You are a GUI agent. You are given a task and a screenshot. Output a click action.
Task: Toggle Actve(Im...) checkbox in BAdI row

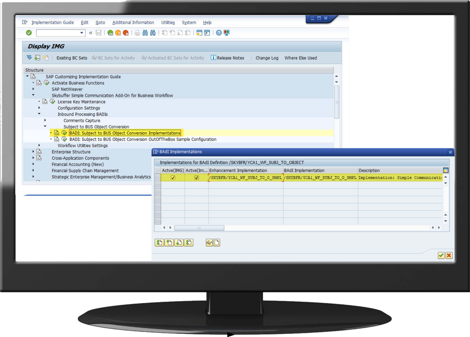(197, 178)
